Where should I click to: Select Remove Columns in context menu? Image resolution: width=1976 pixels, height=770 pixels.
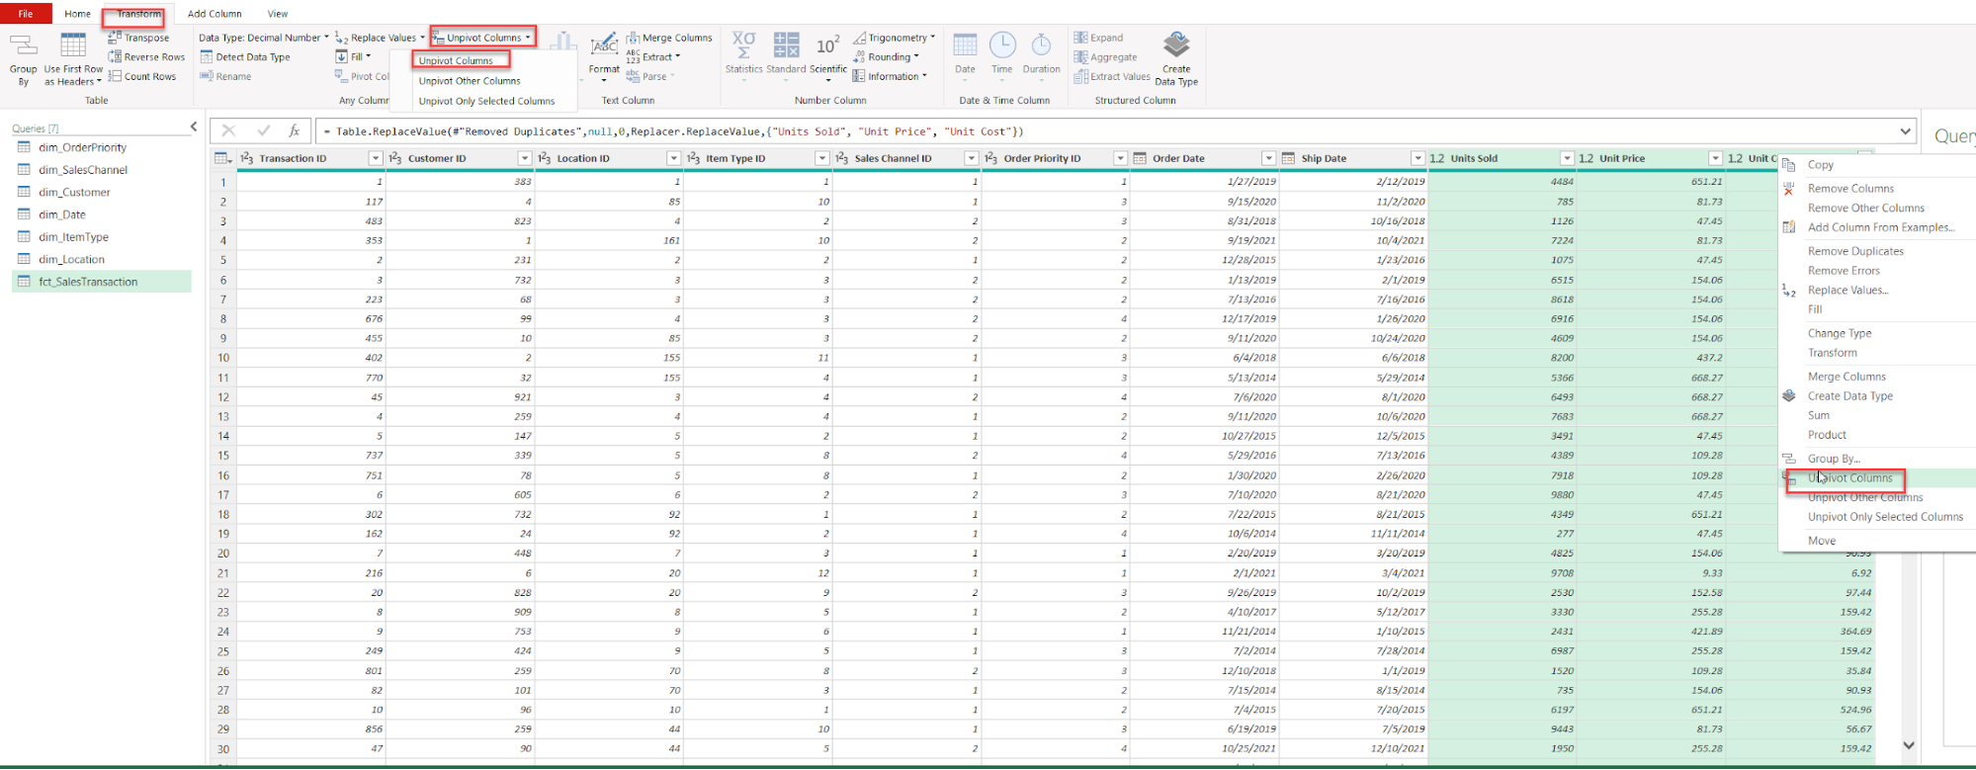(x=1850, y=189)
